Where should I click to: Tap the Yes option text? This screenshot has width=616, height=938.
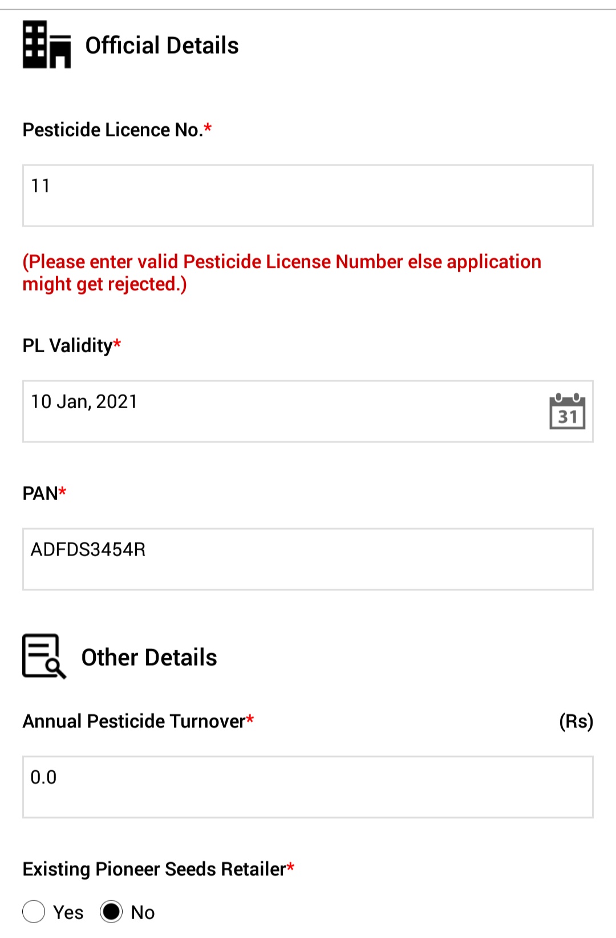pyautogui.click(x=68, y=912)
